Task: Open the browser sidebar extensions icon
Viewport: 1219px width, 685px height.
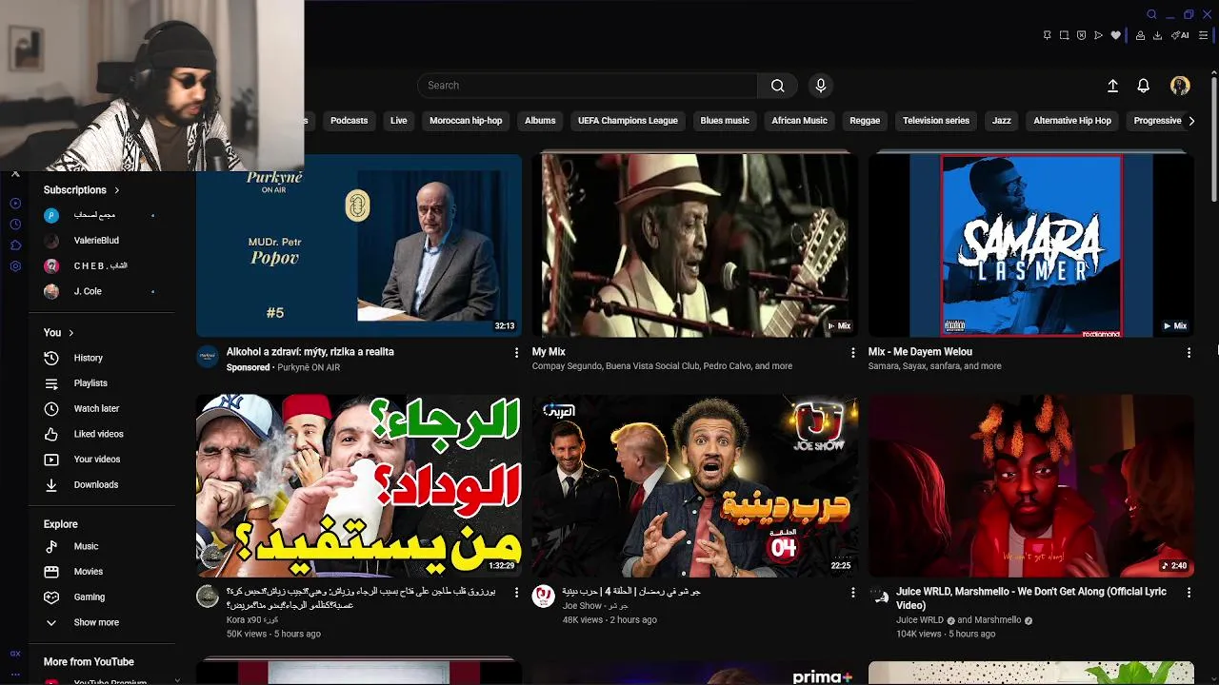Action: point(15,245)
